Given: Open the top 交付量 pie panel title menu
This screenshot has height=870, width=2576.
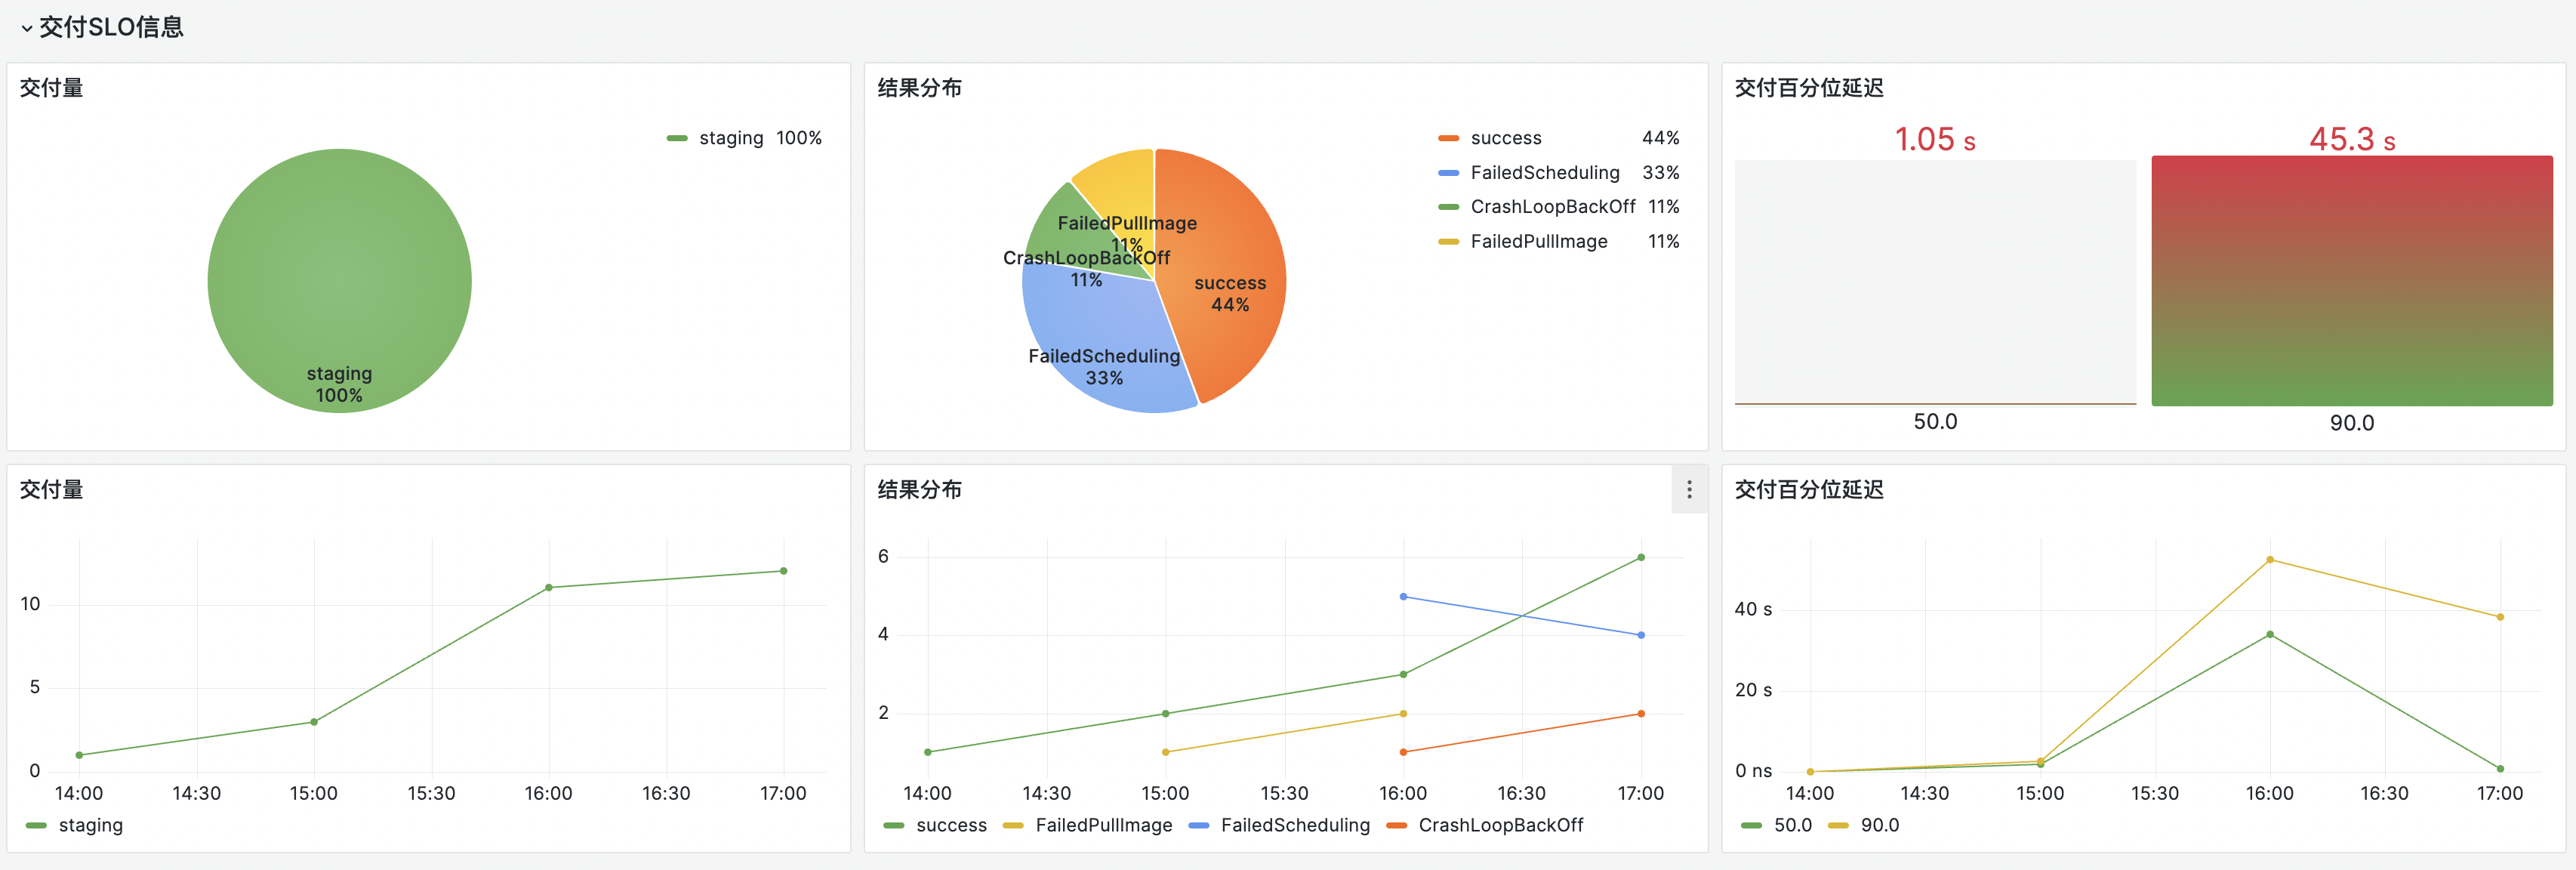Looking at the screenshot, I should pyautogui.click(x=51, y=88).
